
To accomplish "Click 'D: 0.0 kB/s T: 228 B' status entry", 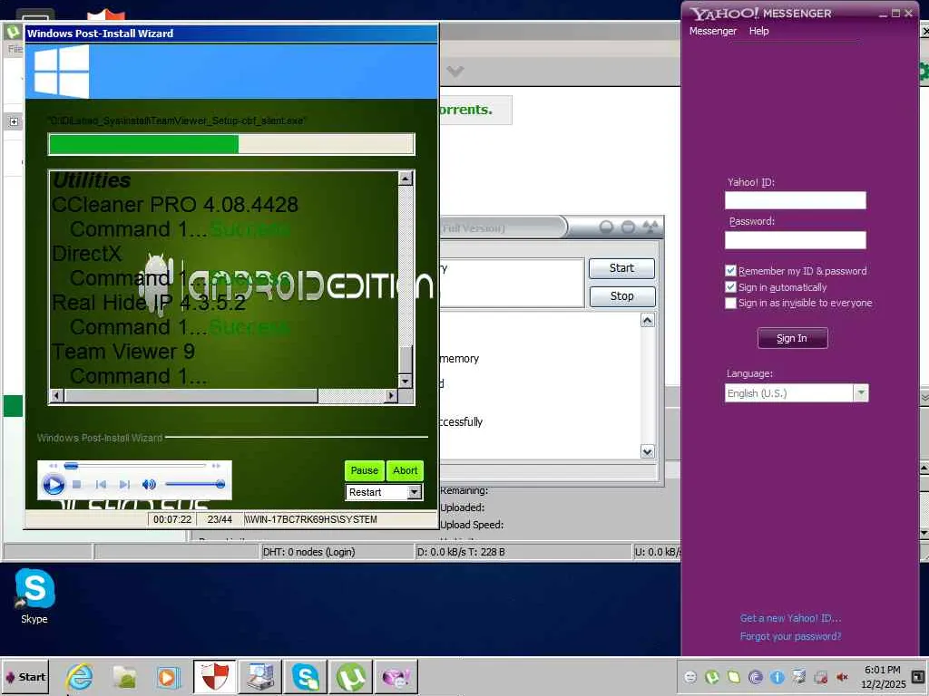I will tap(460, 552).
